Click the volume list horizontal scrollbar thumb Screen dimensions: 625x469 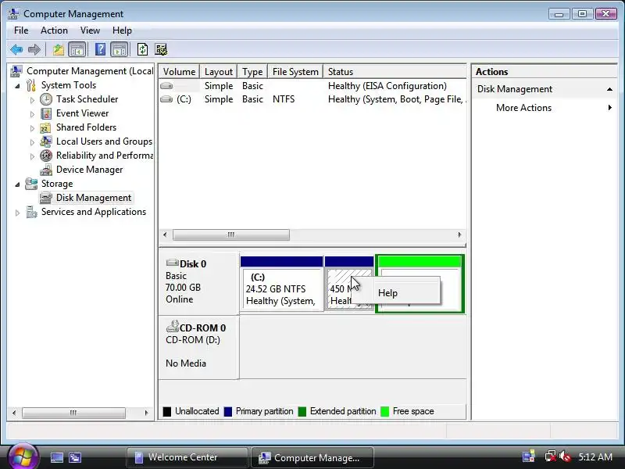231,235
